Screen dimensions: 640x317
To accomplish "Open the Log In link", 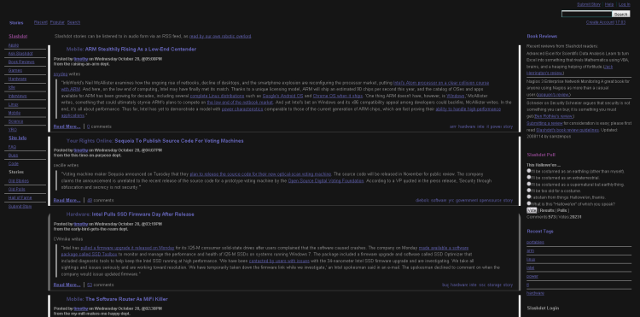I will coord(624,4).
